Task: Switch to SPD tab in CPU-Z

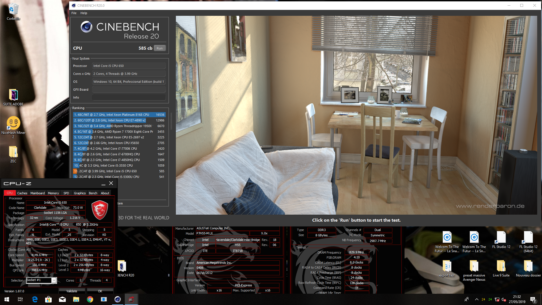Action: [66, 193]
